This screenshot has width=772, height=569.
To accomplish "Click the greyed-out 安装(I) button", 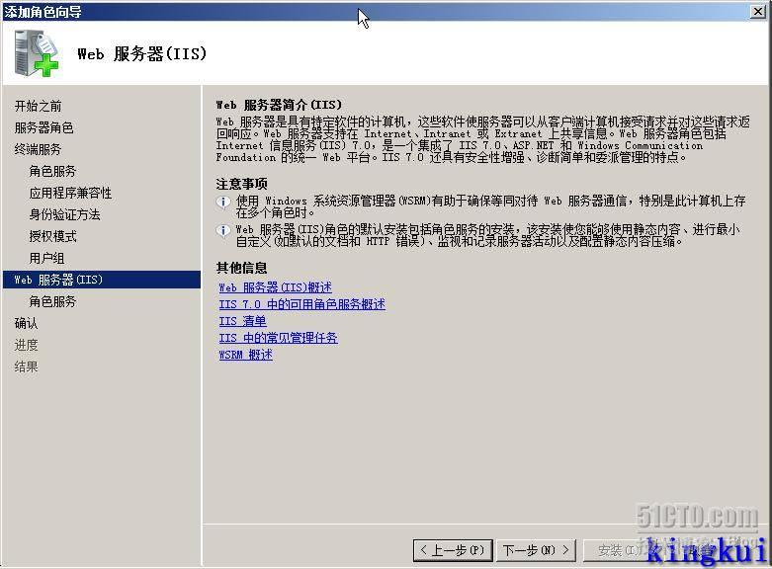I will (x=621, y=550).
